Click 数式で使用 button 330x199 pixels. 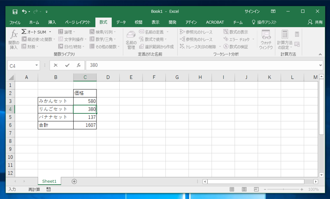point(153,39)
